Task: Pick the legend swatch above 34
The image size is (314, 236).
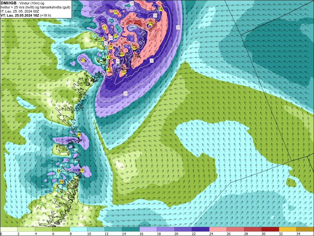Action: pos(305,229)
